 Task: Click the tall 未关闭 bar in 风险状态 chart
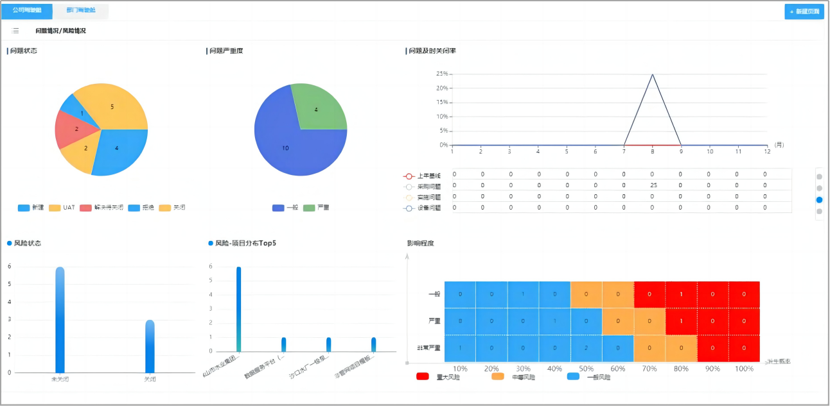click(60, 319)
